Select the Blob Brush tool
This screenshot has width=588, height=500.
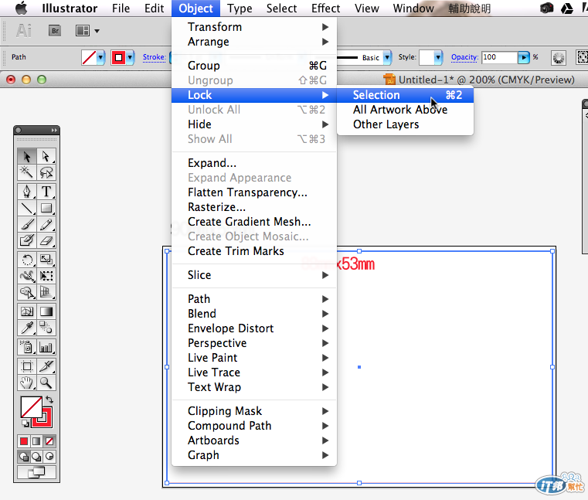click(27, 240)
